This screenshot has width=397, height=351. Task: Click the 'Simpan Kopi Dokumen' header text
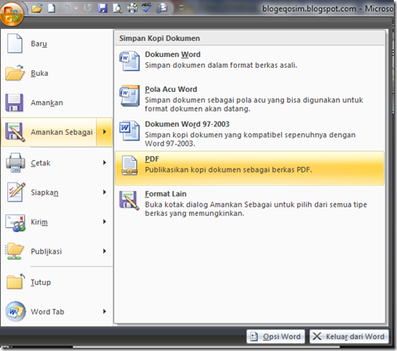point(159,38)
